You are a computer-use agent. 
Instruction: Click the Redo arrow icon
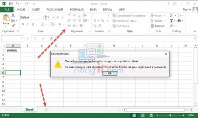(x=26, y=4)
